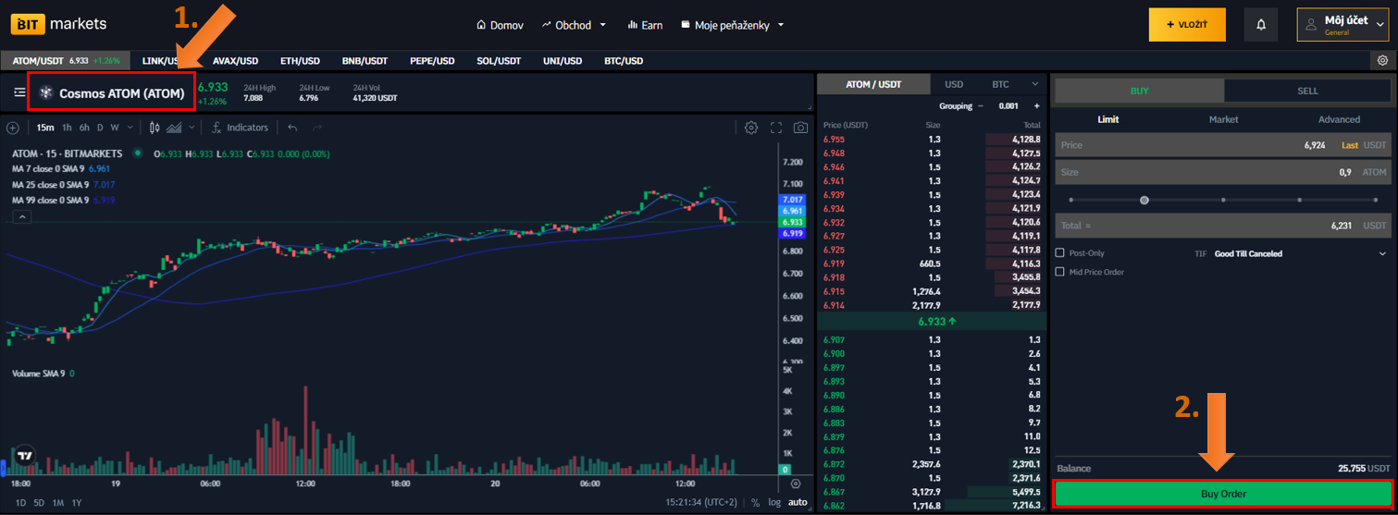This screenshot has height=515, width=1398.
Task: Undo the last chart action
Action: [x=293, y=128]
